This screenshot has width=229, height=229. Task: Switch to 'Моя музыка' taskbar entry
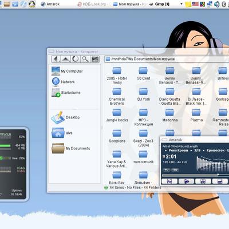point(130,4)
